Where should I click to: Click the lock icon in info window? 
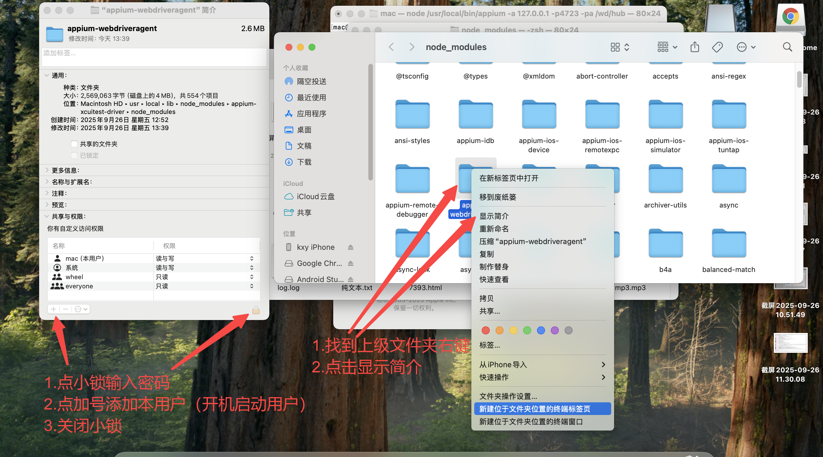pos(256,310)
